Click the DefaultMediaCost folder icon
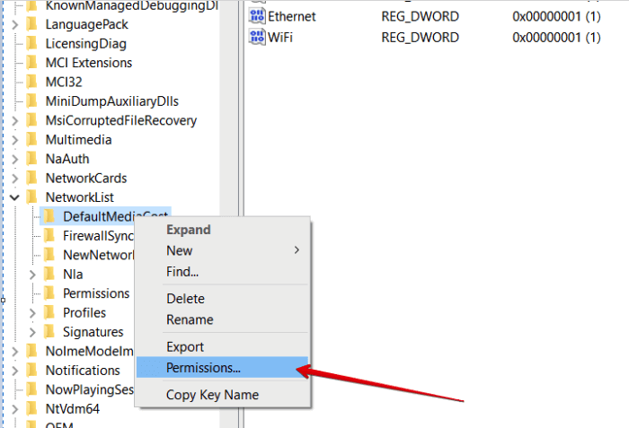The image size is (629, 428). [49, 216]
